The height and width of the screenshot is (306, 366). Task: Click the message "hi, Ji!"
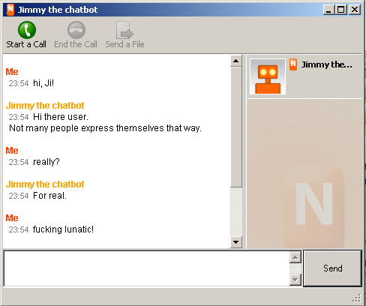pyautogui.click(x=43, y=83)
